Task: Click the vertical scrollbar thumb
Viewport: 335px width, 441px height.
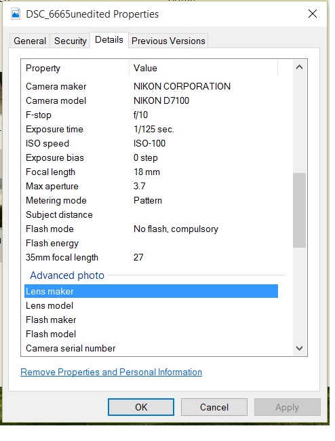Action: [x=299, y=210]
